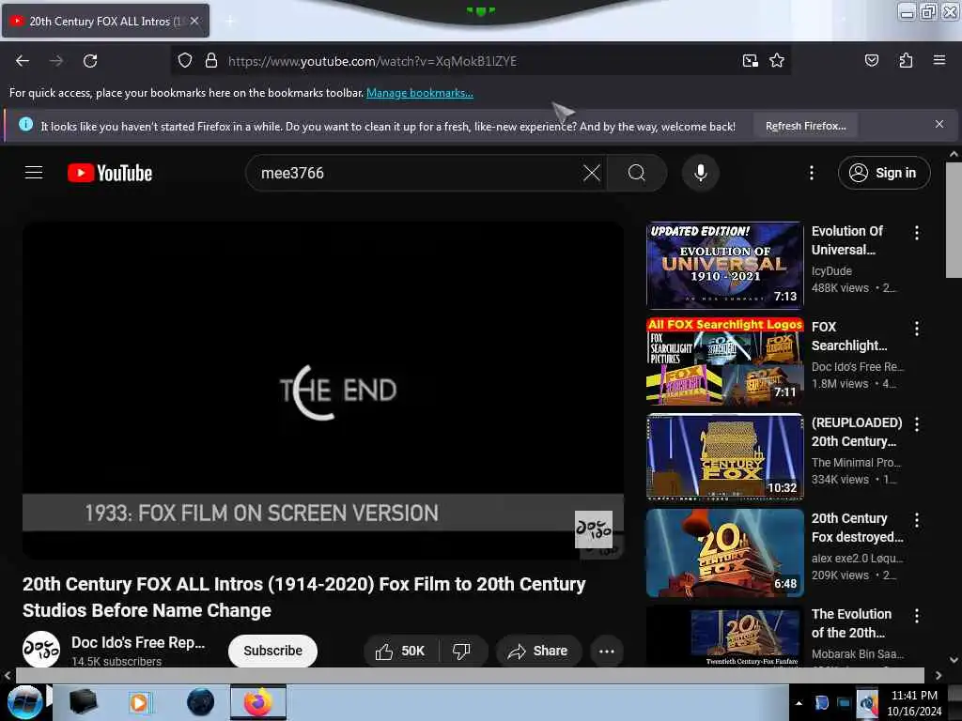Open picture-in-picture icon in address bar
The image size is (962, 721).
750,61
